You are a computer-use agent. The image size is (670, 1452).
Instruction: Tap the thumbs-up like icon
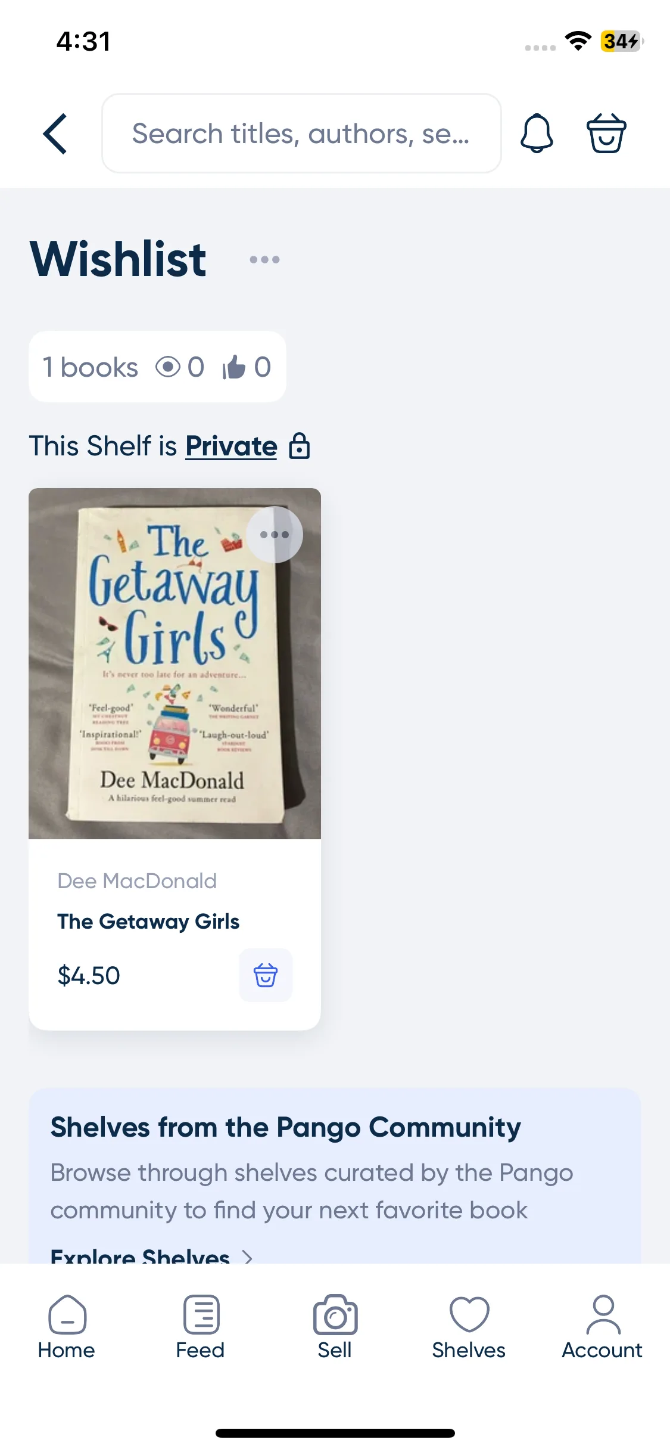234,367
